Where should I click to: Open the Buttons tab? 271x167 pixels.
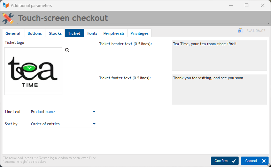click(34, 33)
